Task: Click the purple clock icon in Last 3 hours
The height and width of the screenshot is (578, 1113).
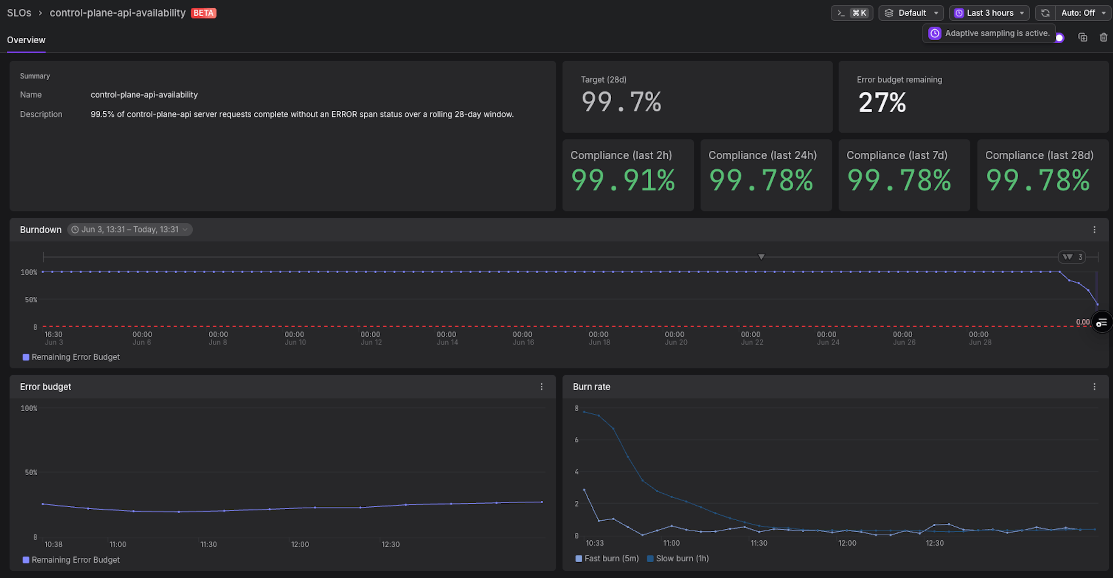Action: click(x=959, y=13)
